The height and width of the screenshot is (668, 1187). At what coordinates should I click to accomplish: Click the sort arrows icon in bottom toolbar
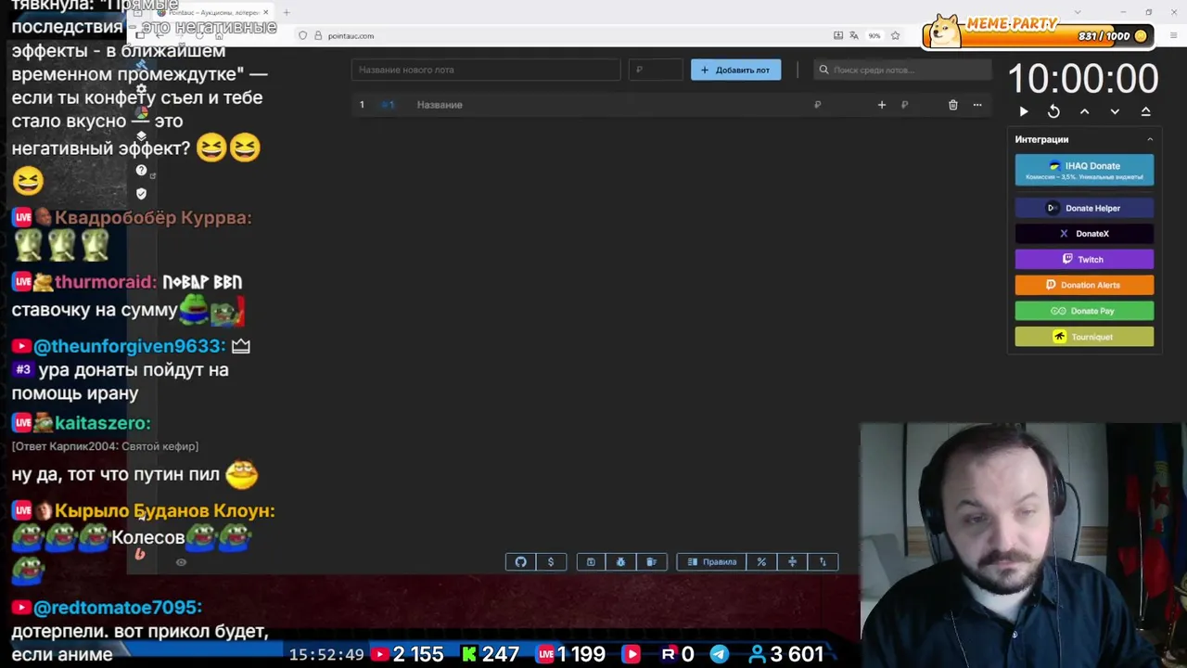coord(823,561)
